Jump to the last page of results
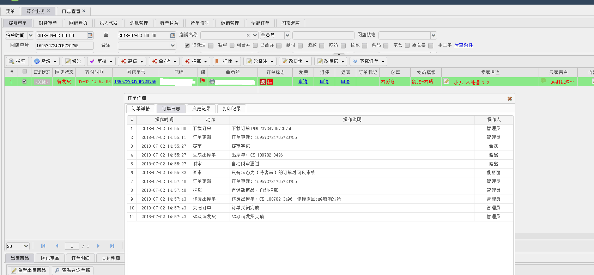This screenshot has height=275, width=594. point(112,246)
